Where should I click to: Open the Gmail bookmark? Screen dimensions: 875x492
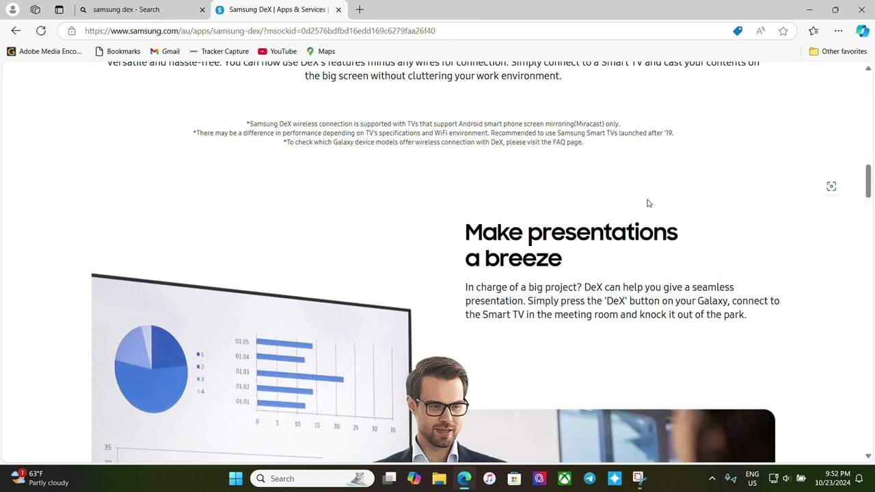click(165, 51)
